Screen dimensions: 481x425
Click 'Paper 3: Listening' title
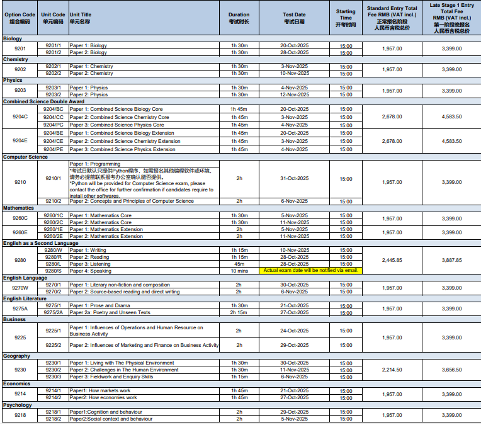90,264
